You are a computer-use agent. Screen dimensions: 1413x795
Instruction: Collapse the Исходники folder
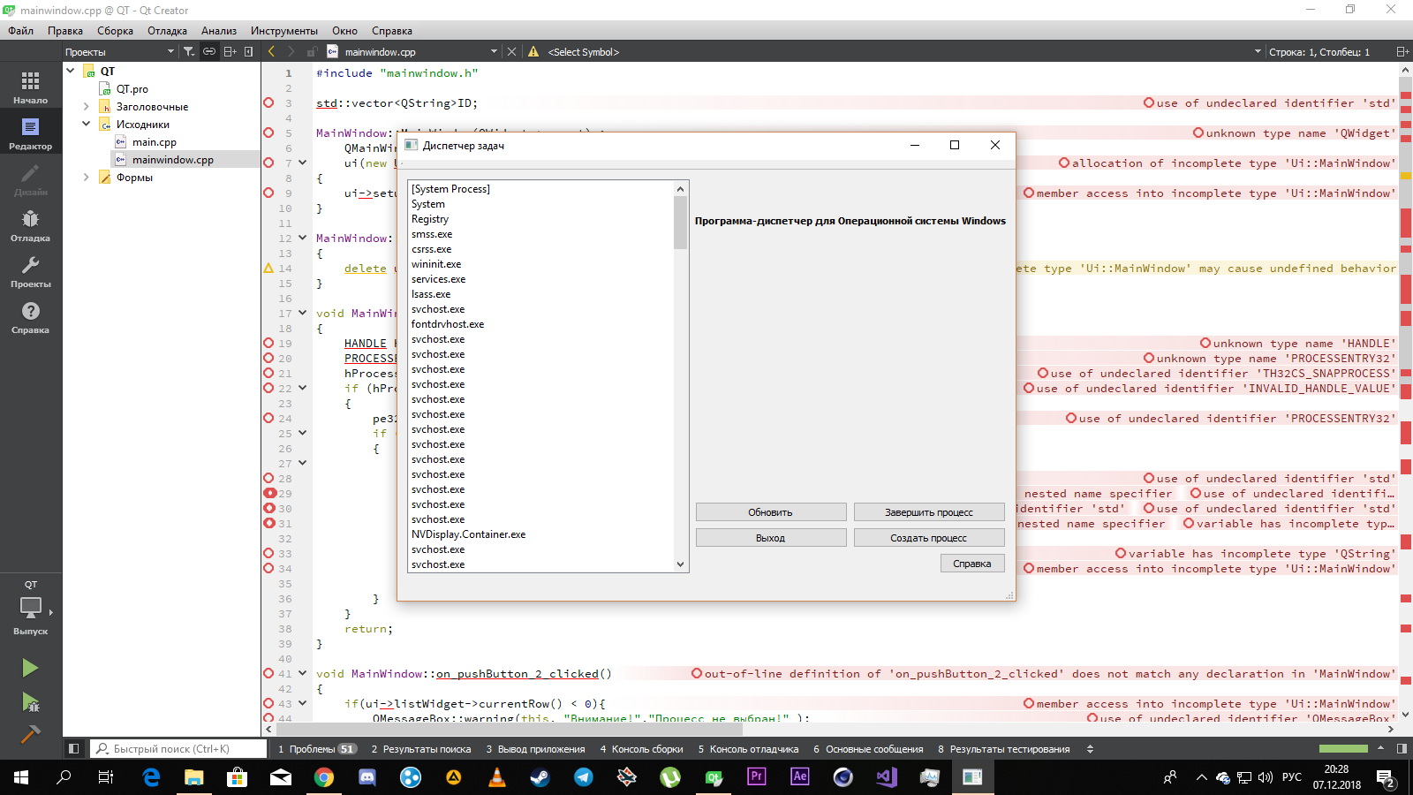(87, 125)
